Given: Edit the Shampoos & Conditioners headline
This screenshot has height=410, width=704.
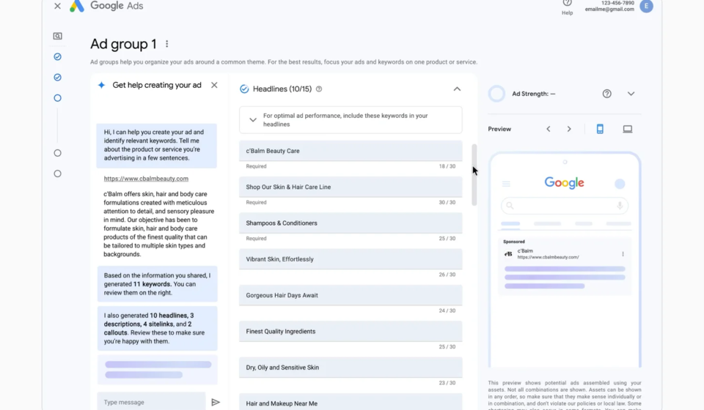Looking at the screenshot, I should click(x=351, y=223).
